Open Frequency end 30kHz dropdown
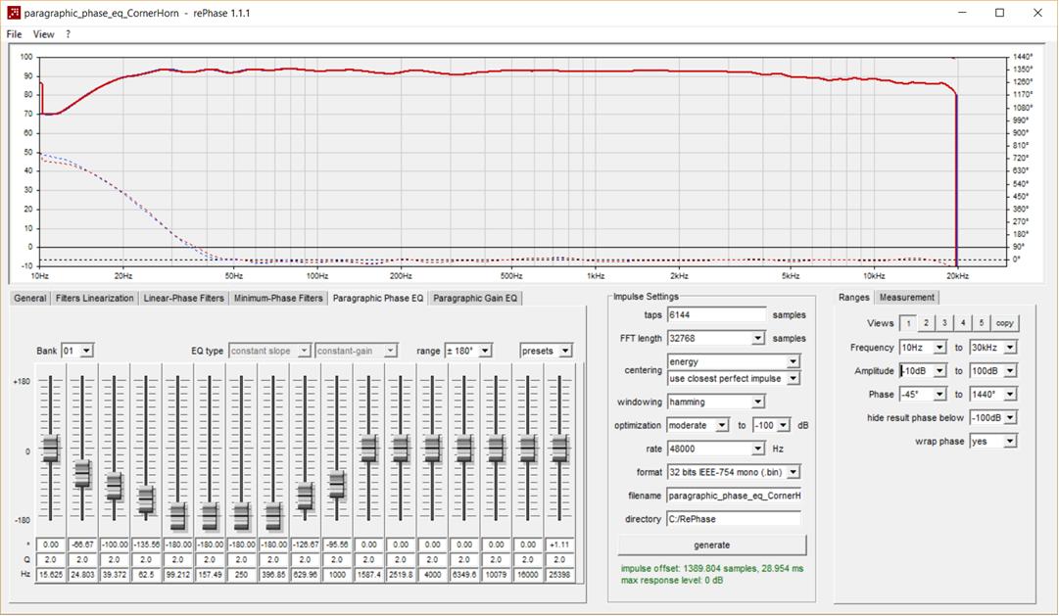The height and width of the screenshot is (616, 1059). pyautogui.click(x=1010, y=348)
